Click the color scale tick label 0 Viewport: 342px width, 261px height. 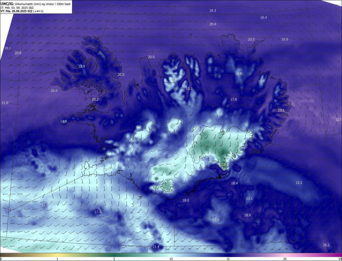coord(1,259)
